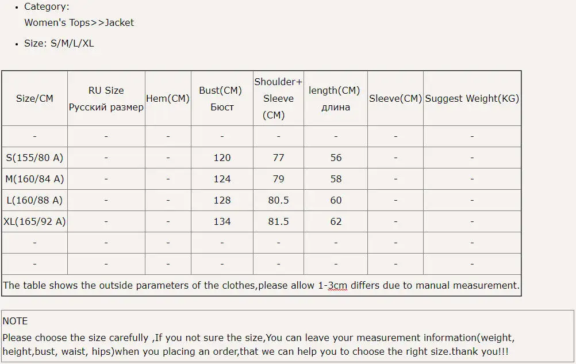Click the Size: S/M/L/XL bullet text

tap(59, 44)
